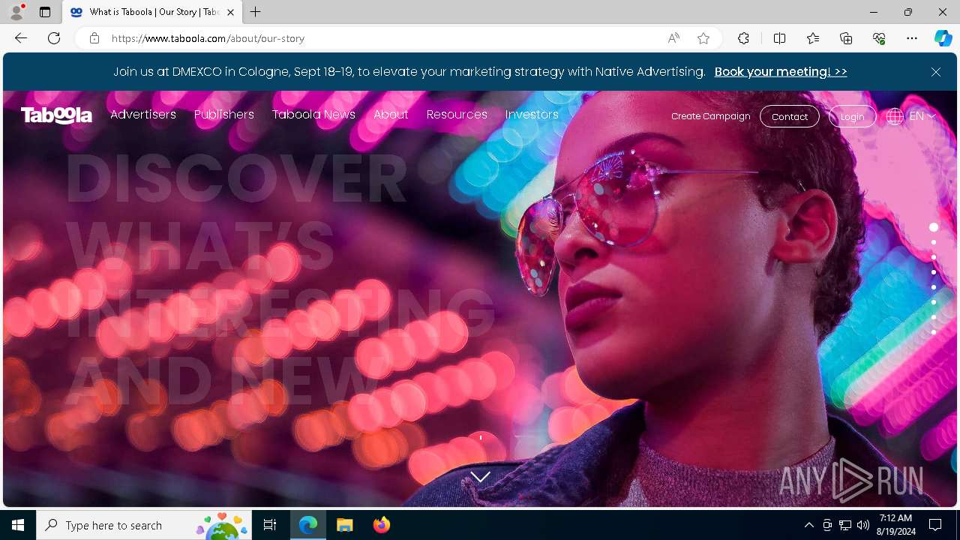View site information lock icon
This screenshot has width=960, height=540.
click(94, 38)
